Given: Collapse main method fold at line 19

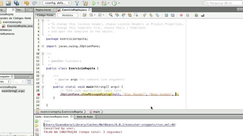Looking at the screenshot, I should point(43,87).
